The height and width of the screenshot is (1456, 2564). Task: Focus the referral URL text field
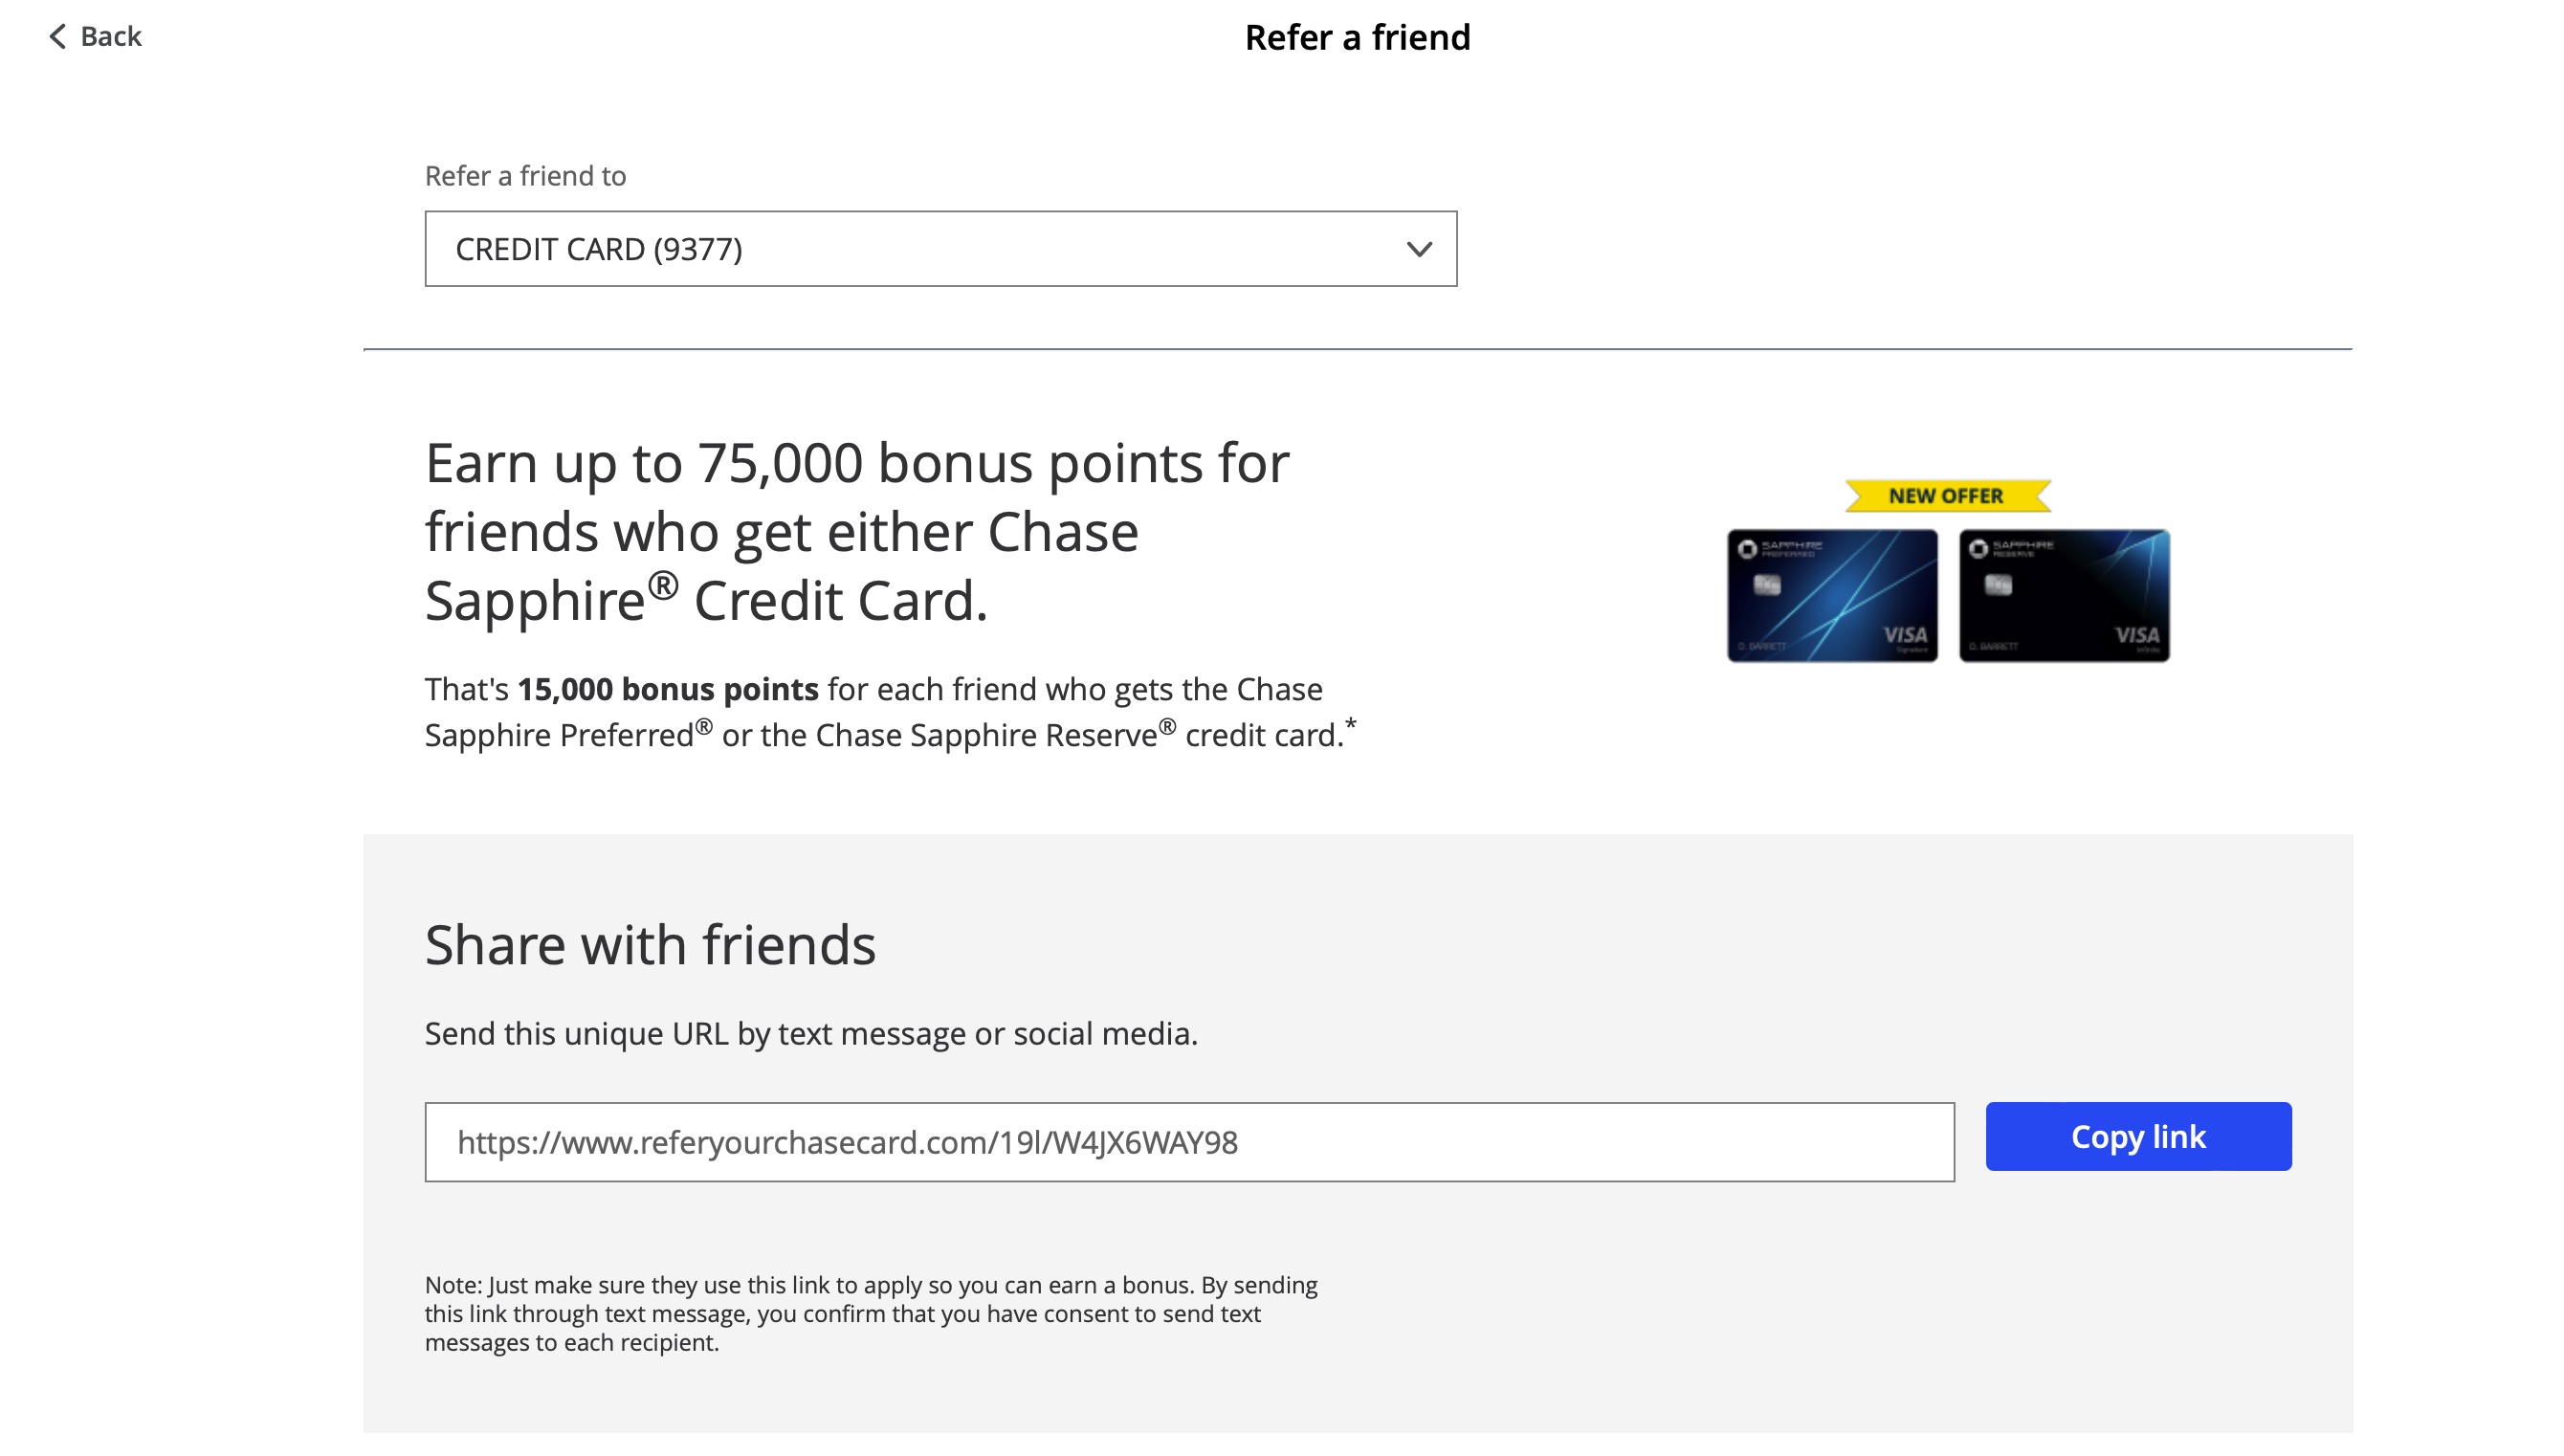[x=1189, y=1142]
